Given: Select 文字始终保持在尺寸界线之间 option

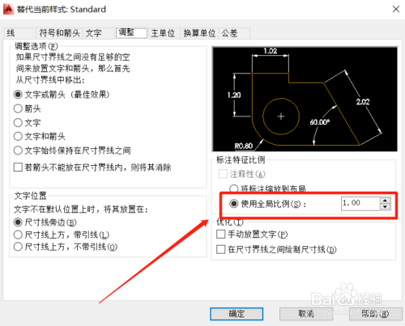Looking at the screenshot, I should pos(72,150).
